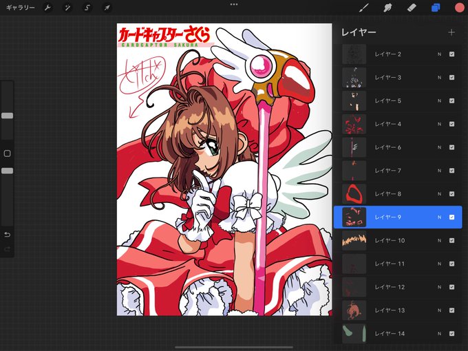Tap the redo arrow in sidebar
Viewport: 468px width, 351px height.
(x=8, y=249)
